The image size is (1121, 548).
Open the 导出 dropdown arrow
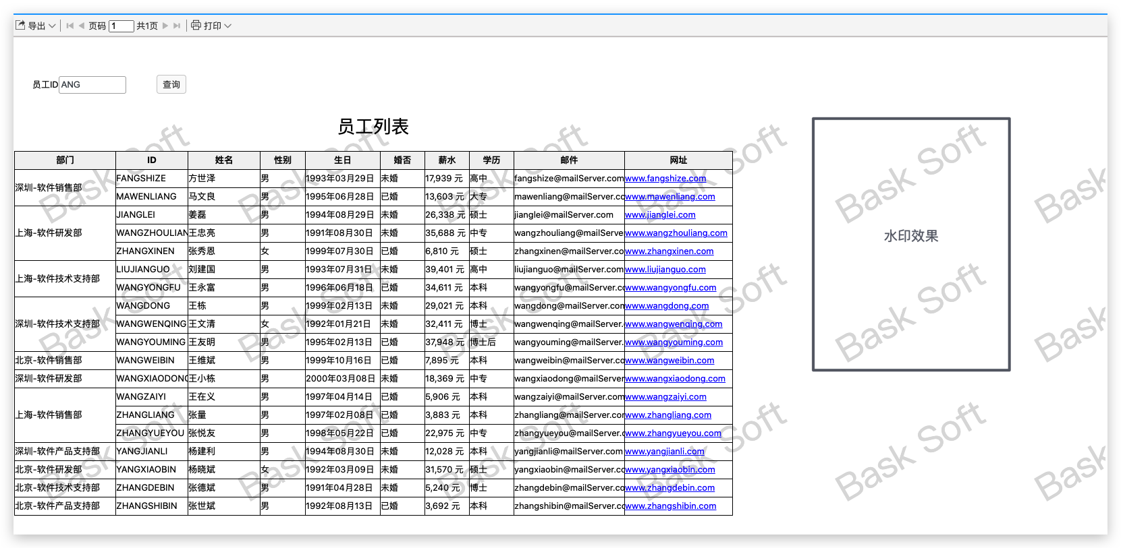52,26
